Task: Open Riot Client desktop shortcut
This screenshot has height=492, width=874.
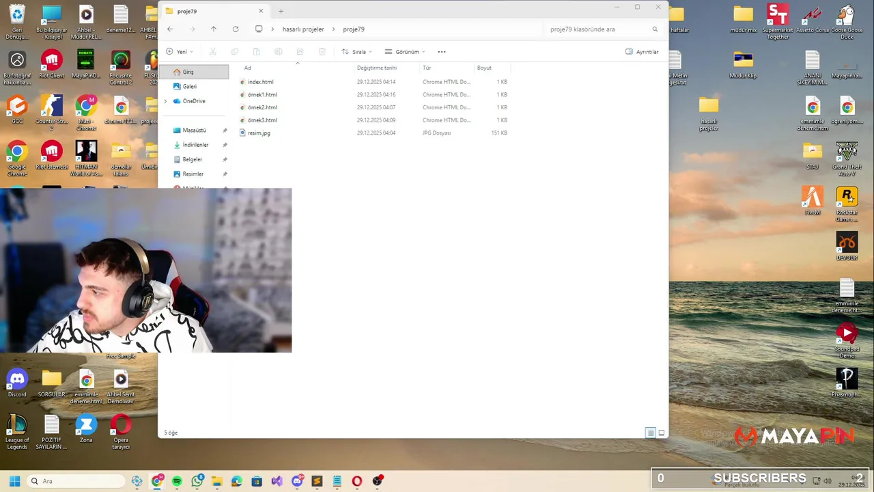Action: point(51,65)
